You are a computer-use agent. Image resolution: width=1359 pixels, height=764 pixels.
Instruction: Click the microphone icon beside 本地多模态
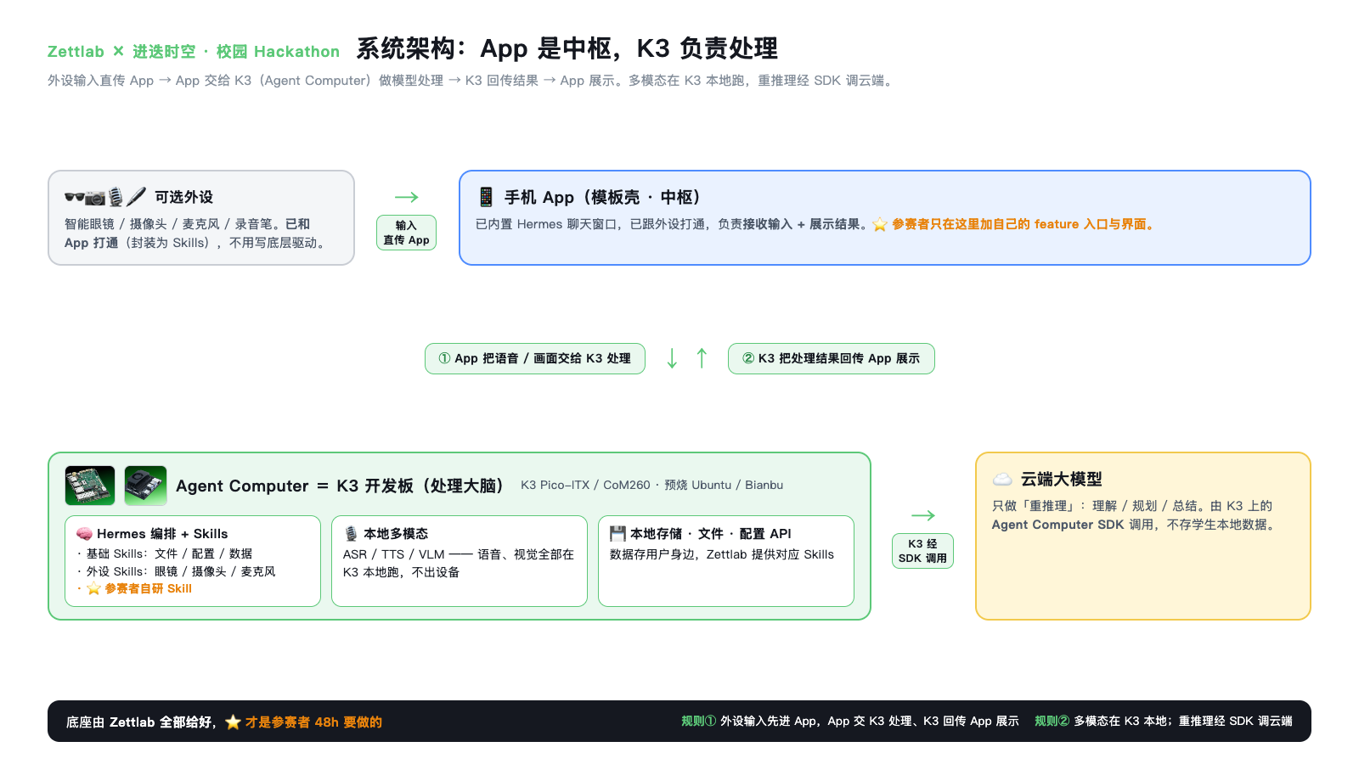[351, 534]
